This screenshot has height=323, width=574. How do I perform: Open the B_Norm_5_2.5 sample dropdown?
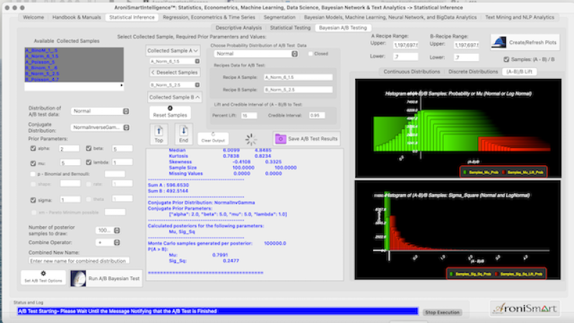(x=174, y=85)
